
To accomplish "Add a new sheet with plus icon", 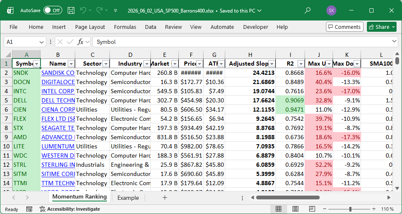I will tap(165, 198).
